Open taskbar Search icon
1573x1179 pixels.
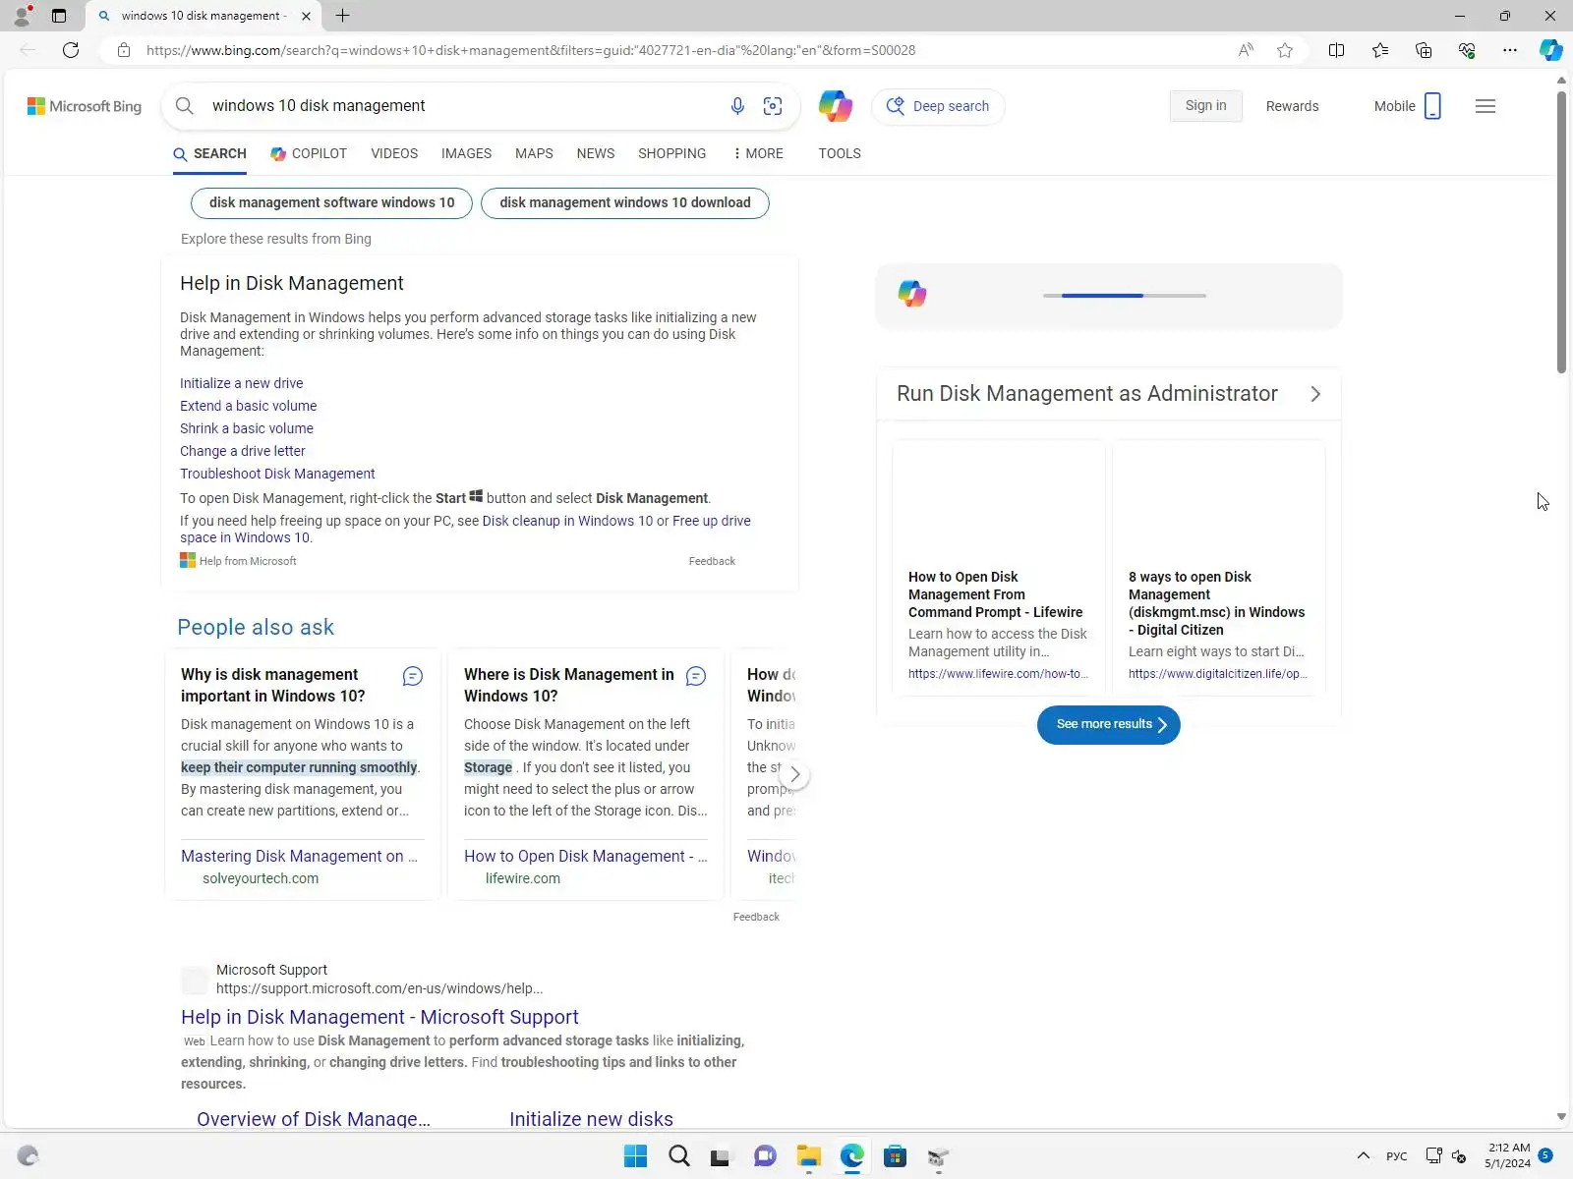(x=679, y=1155)
